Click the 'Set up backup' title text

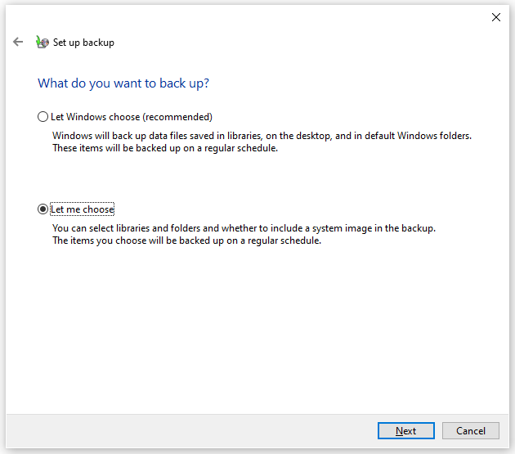(x=83, y=43)
